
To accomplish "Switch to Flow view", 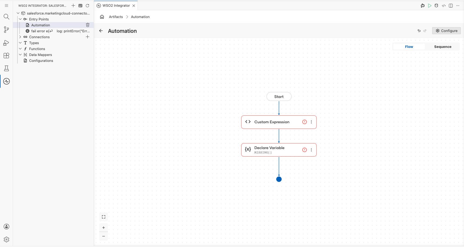I will coord(409,47).
